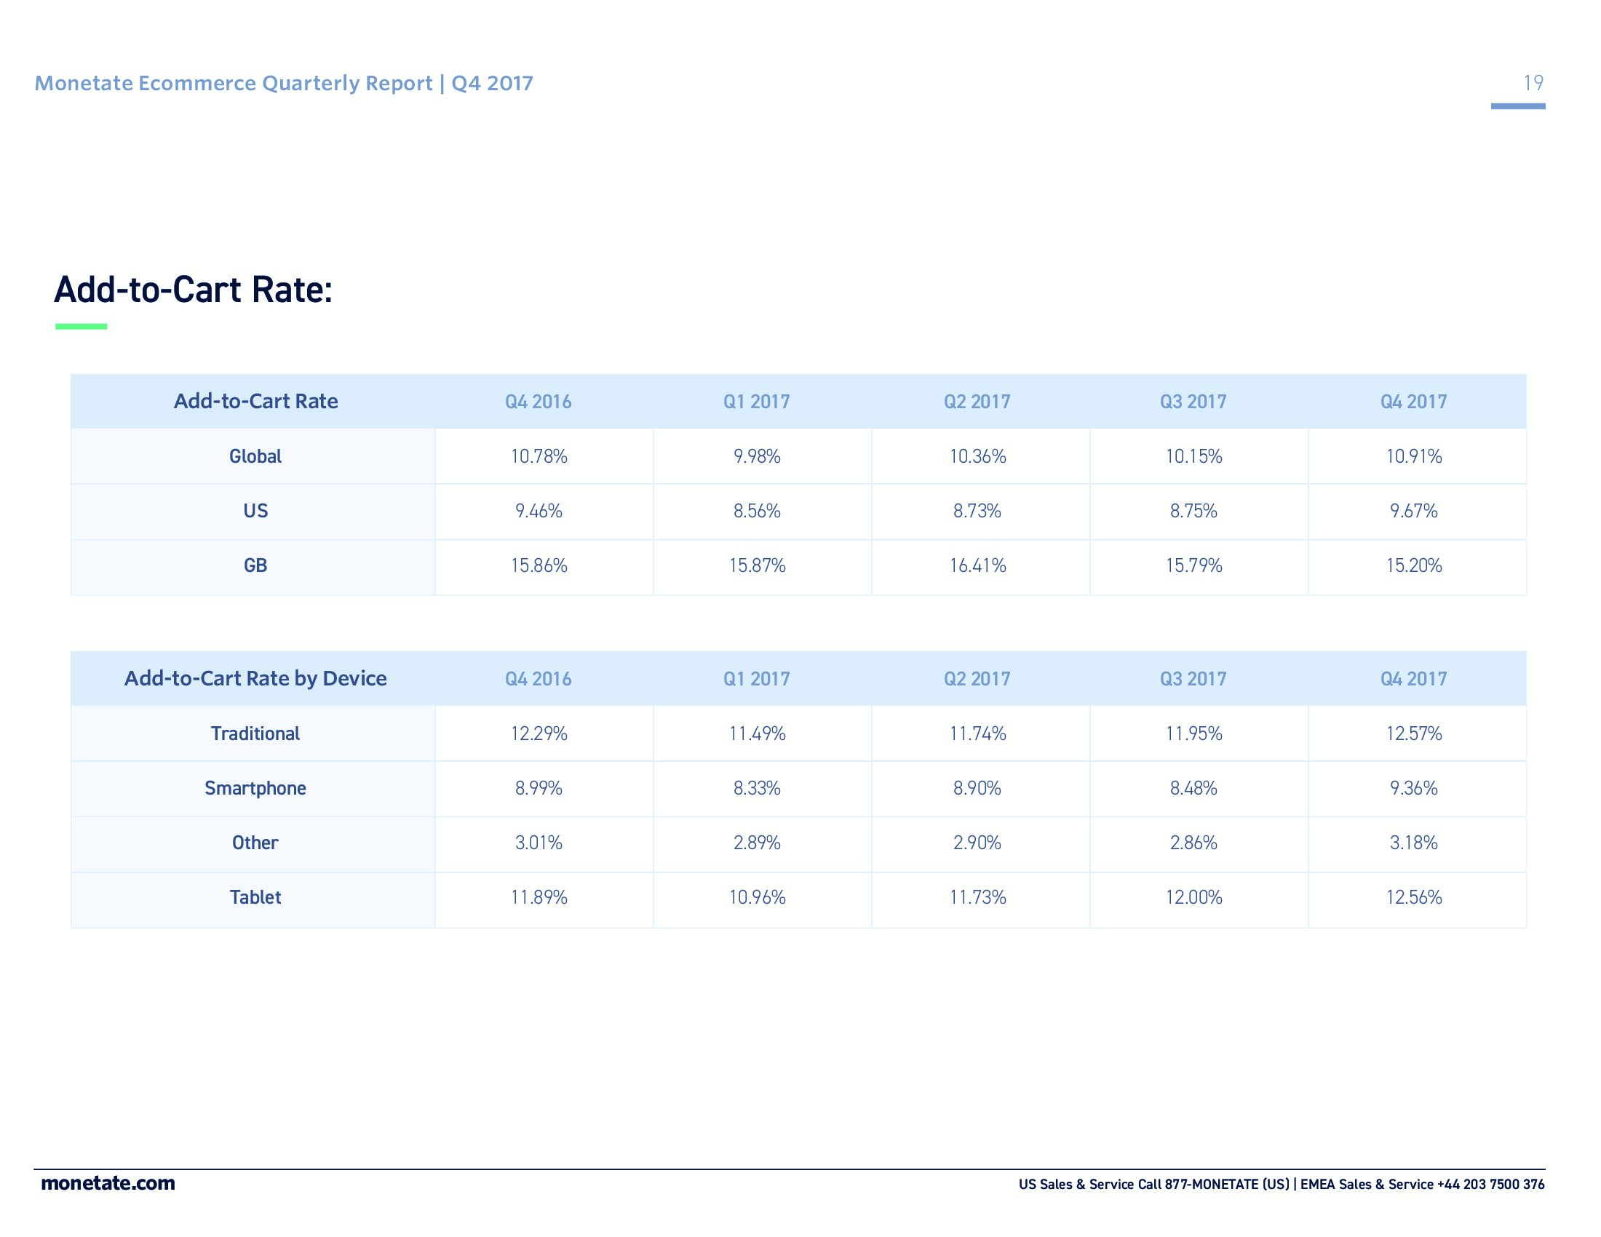Select the Global row label
The height and width of the screenshot is (1237, 1601).
255,456
